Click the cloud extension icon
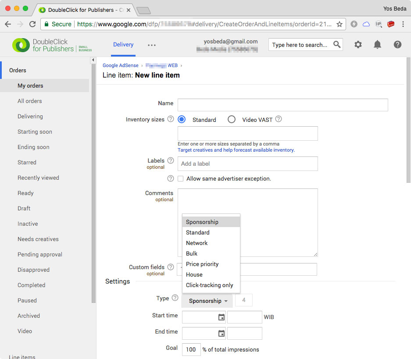This screenshot has height=359, width=411. click(366, 24)
